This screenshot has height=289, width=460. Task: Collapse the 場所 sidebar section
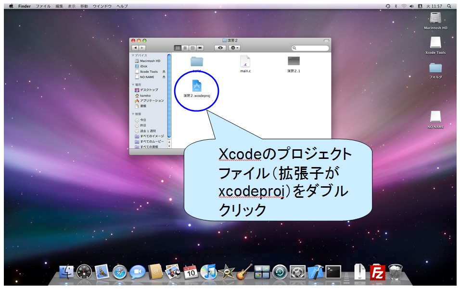click(133, 84)
